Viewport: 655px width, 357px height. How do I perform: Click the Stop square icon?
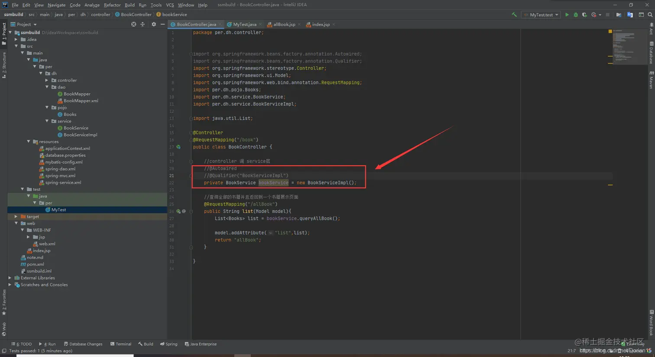[608, 15]
